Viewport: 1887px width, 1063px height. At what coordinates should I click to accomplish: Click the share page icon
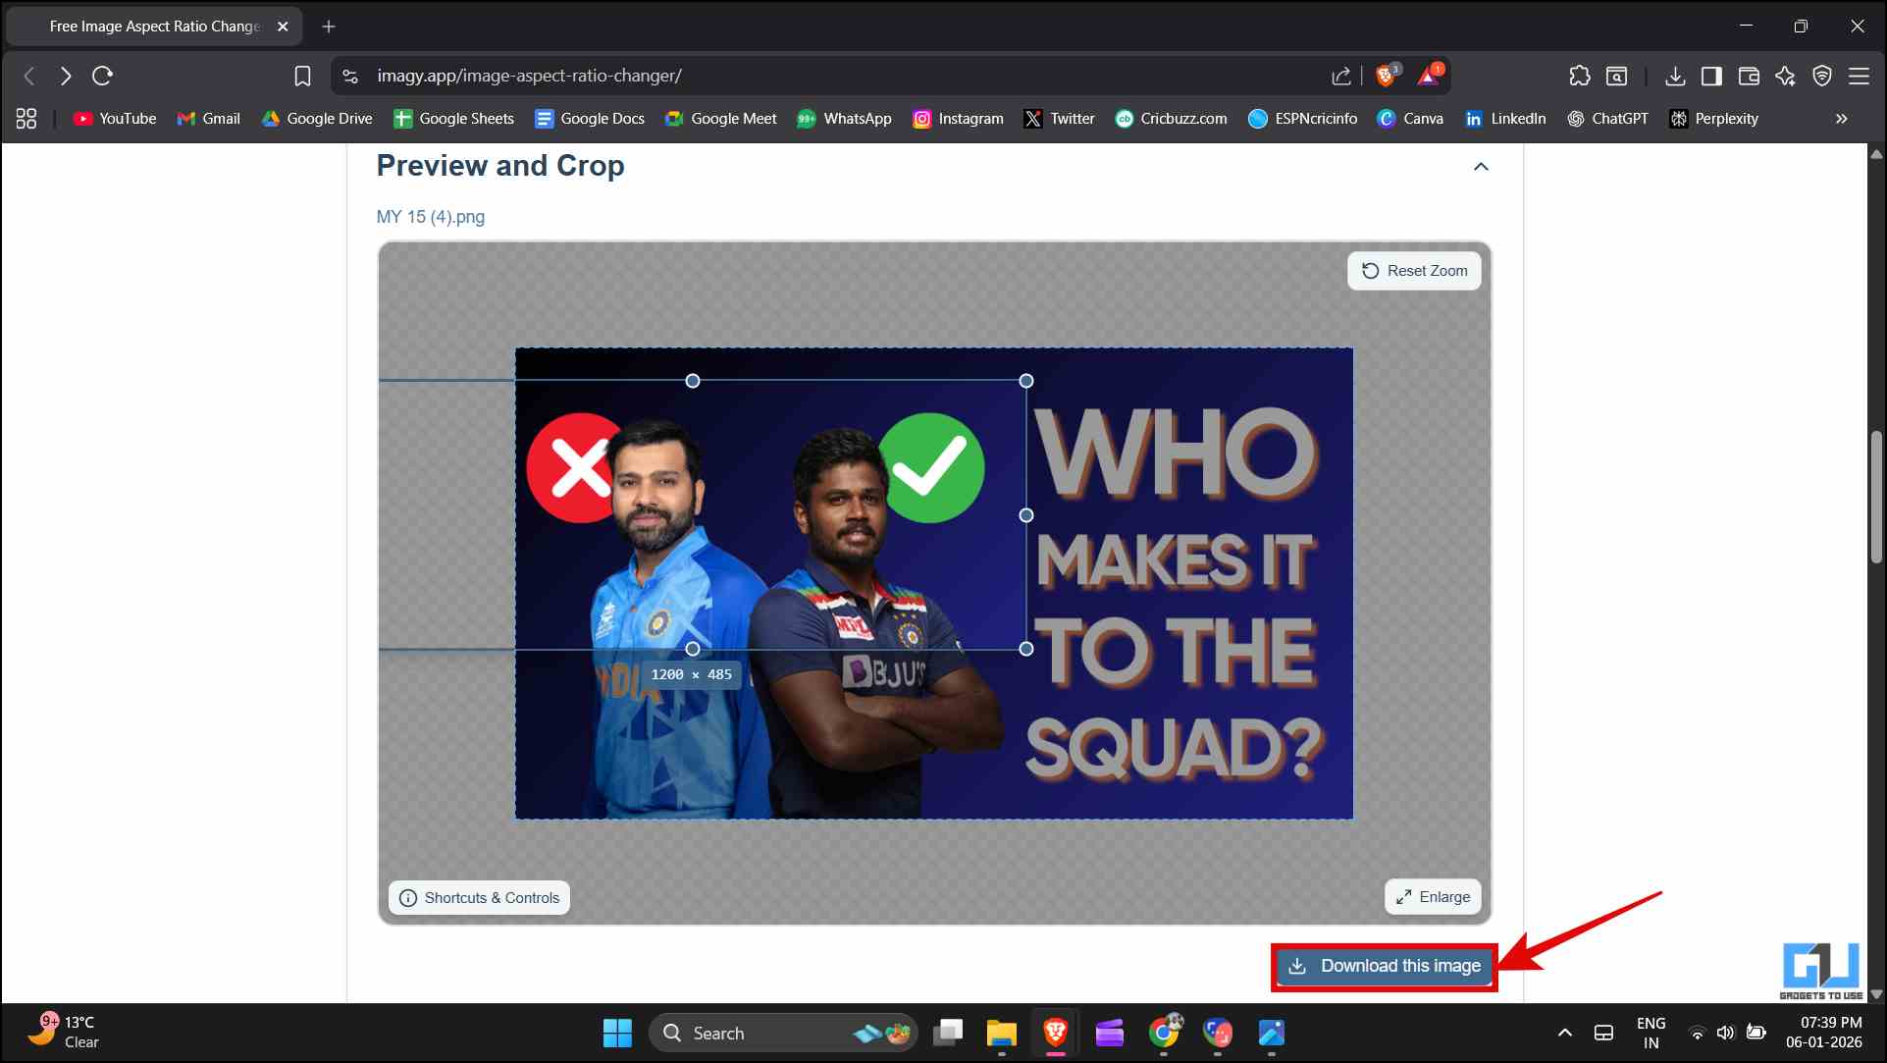click(x=1340, y=76)
